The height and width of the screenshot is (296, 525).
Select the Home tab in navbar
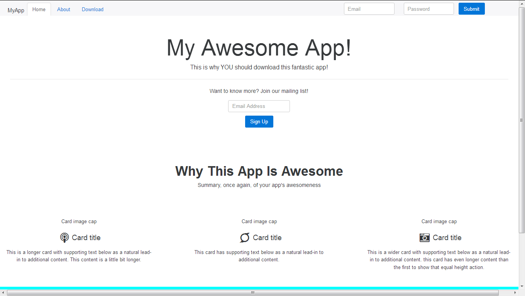tap(39, 9)
